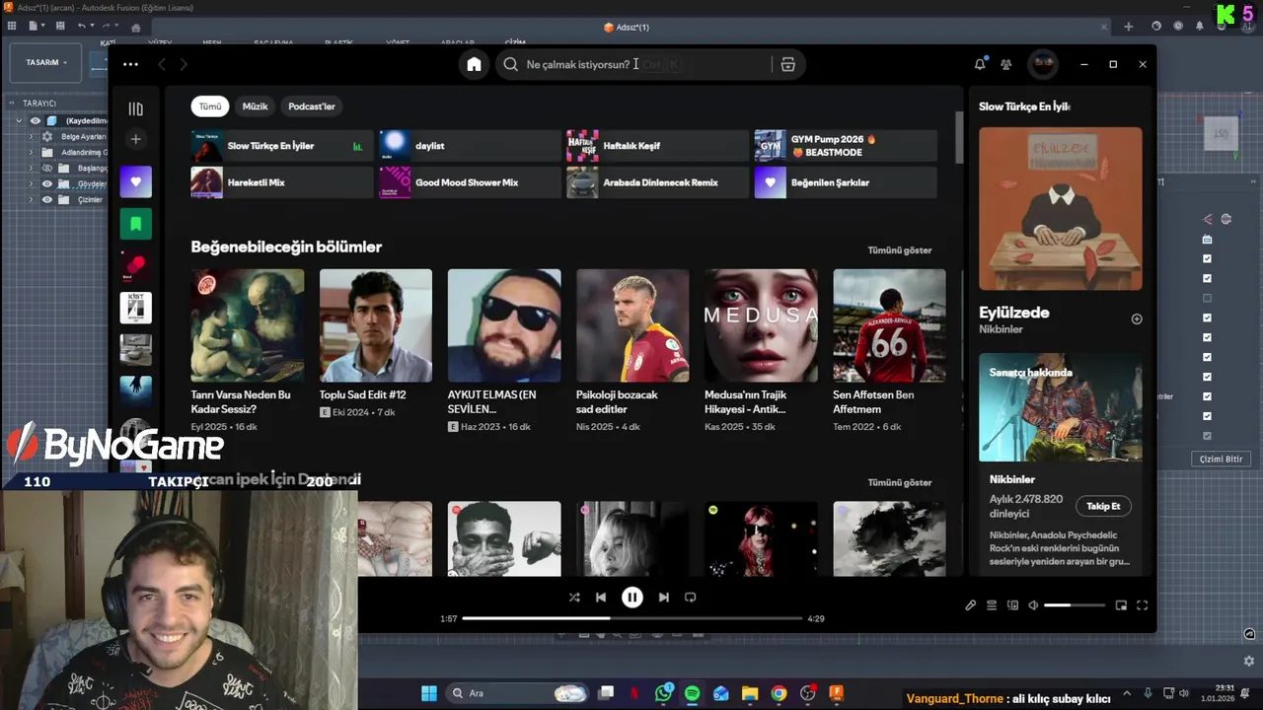The width and height of the screenshot is (1263, 710).
Task: Open daylist playlist tile
Action: click(x=470, y=146)
